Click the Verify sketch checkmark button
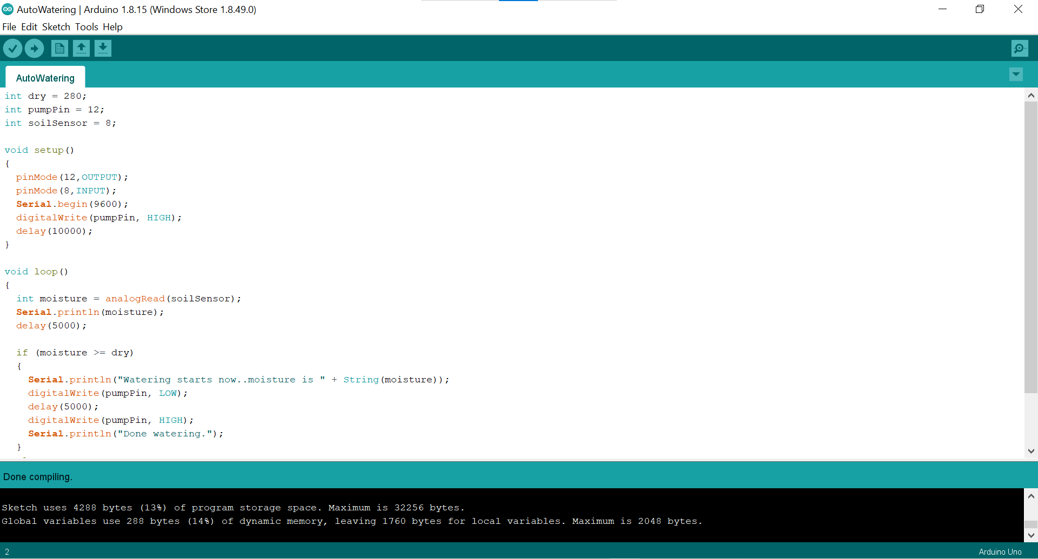 (x=12, y=49)
